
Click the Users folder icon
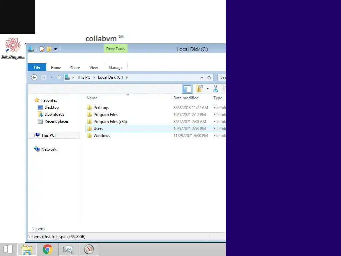(x=89, y=128)
